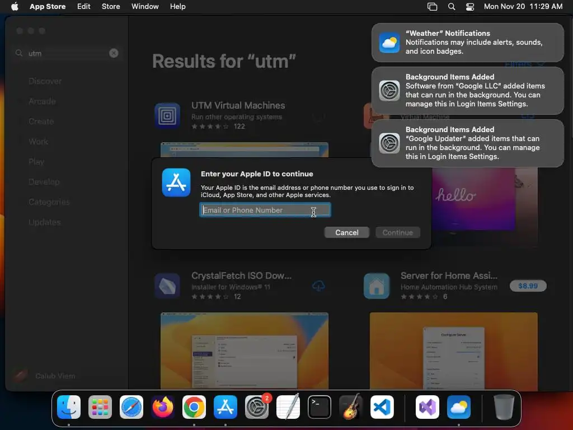Viewport: 573px width, 430px height.
Task: Launch Firefox from the Dock
Action: pyautogui.click(x=163, y=407)
